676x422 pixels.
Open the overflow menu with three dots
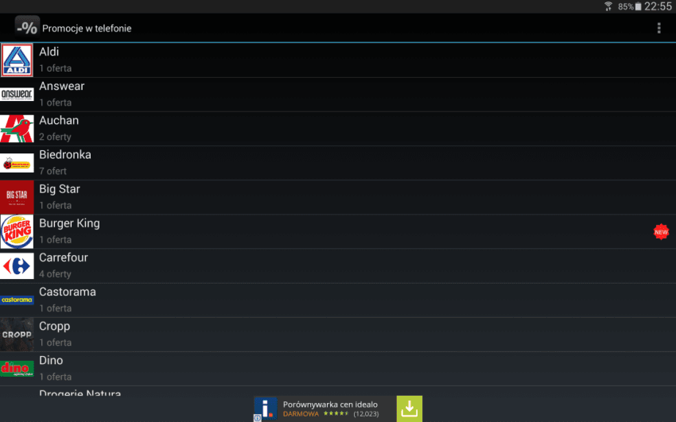pos(659,28)
